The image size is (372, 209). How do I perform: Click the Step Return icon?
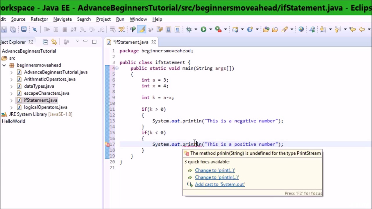point(101,30)
